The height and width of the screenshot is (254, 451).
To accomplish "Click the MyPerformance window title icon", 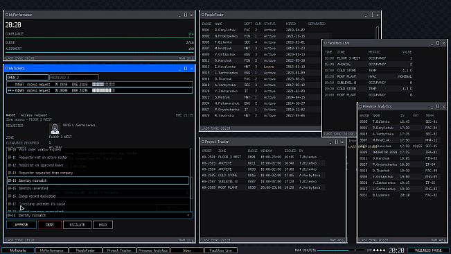I will [7, 15].
